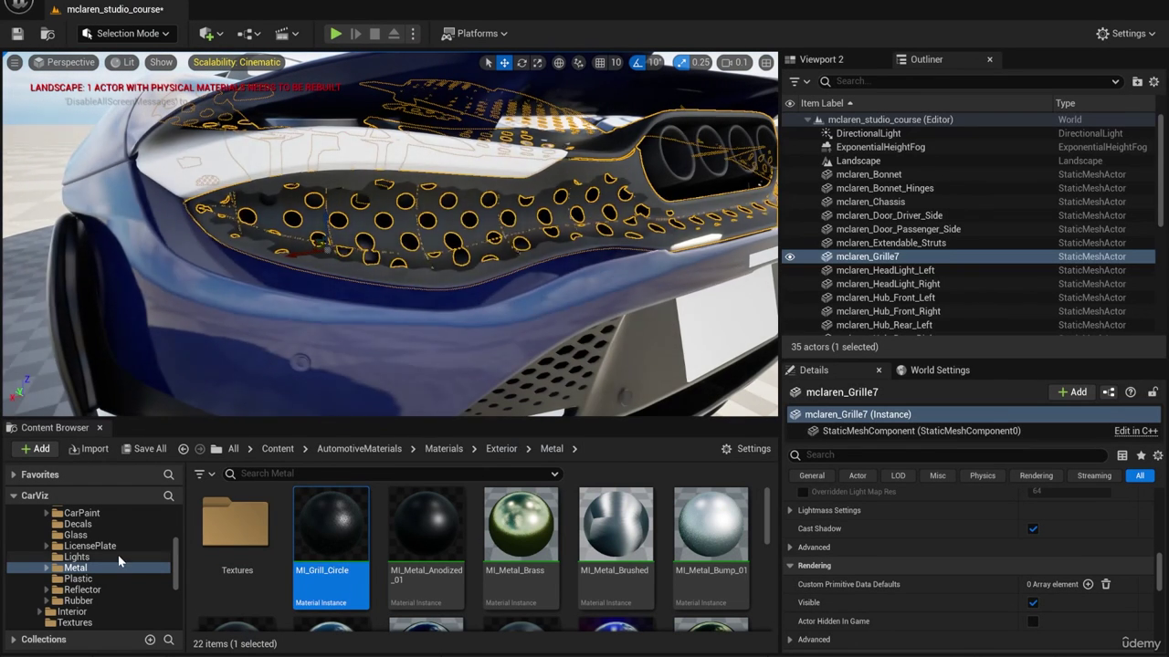The image size is (1169, 657).
Task: Open the Platforms dropdown menu
Action: (x=475, y=34)
